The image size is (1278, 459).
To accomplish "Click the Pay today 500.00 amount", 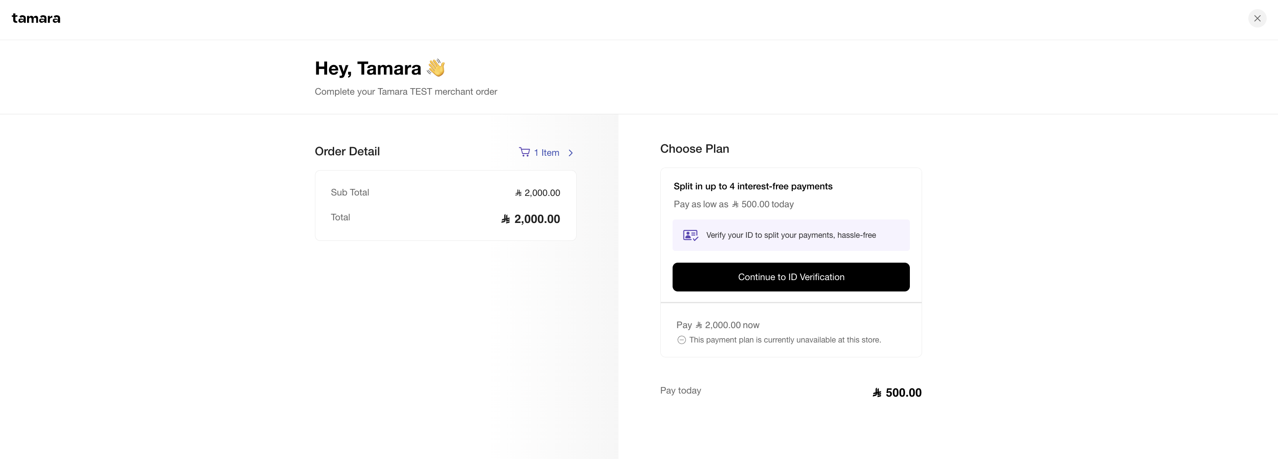I will click(x=903, y=393).
